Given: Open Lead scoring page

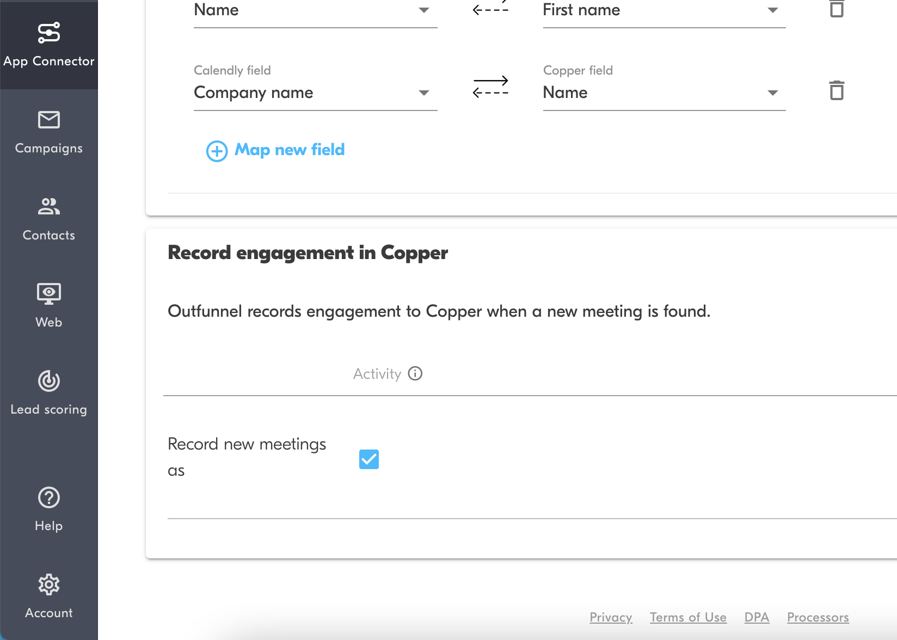Looking at the screenshot, I should 48,393.
